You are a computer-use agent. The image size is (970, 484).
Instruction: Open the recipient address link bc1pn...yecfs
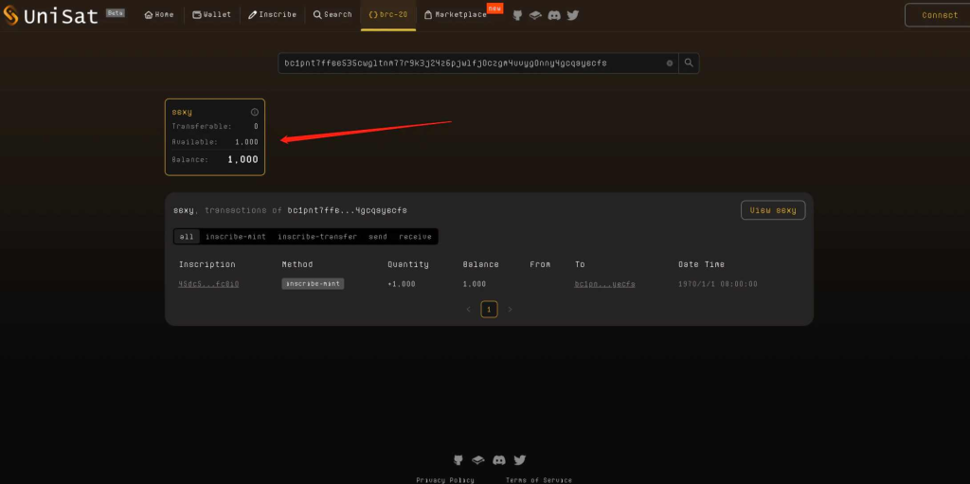click(604, 284)
